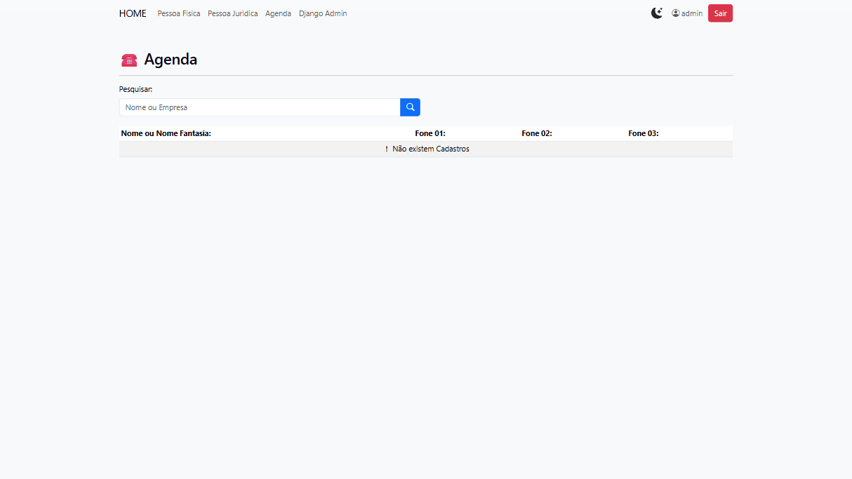Click the Fone 03 column header
The width and height of the screenshot is (852, 479).
644,133
